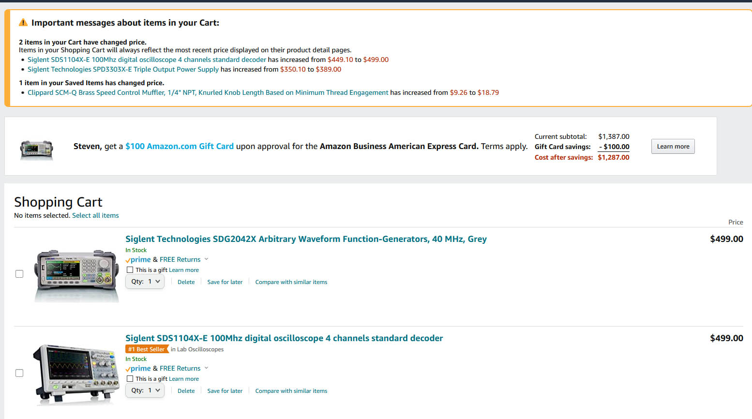Viewport: 752px width, 419px height.
Task: Click In Stock text under SDG2042X generator
Action: pyautogui.click(x=136, y=250)
